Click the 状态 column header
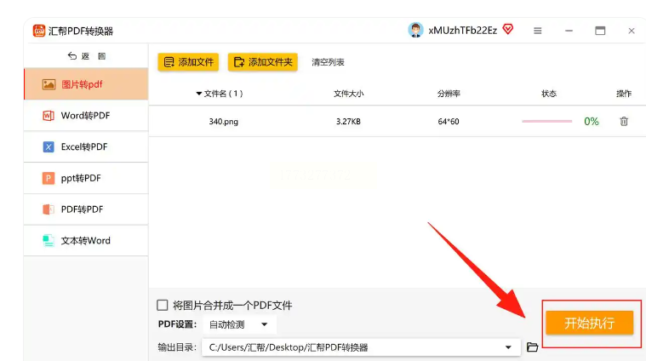This screenshot has height=361, width=646. point(549,94)
